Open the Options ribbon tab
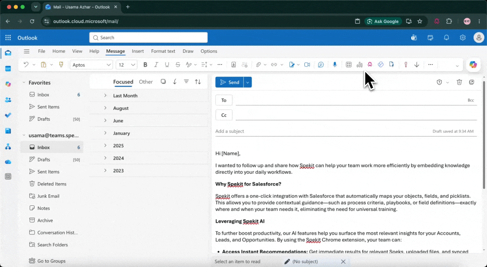This screenshot has width=487, height=267. [x=209, y=51]
